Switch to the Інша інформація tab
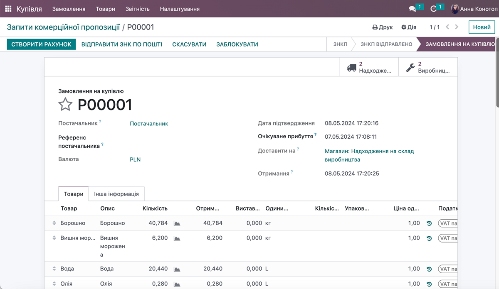 point(119,194)
